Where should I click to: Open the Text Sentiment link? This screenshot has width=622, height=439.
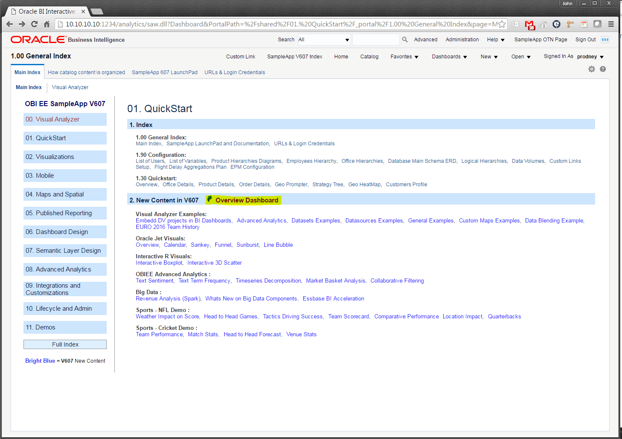(155, 281)
